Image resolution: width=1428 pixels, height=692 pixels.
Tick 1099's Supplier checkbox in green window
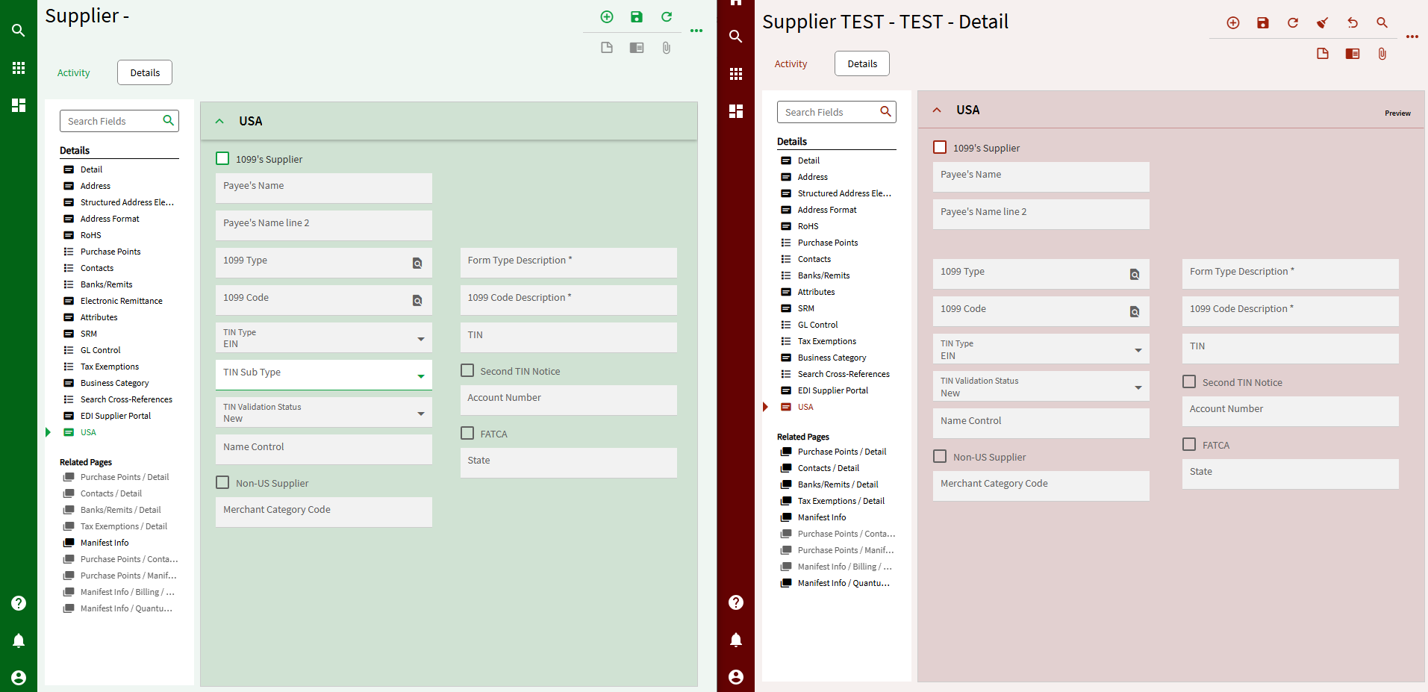(x=222, y=158)
